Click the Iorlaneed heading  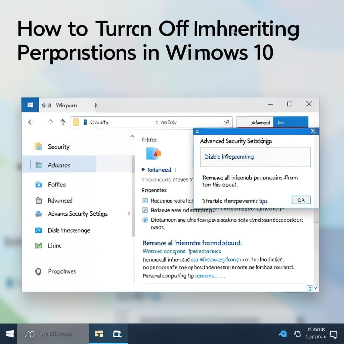click(x=159, y=170)
